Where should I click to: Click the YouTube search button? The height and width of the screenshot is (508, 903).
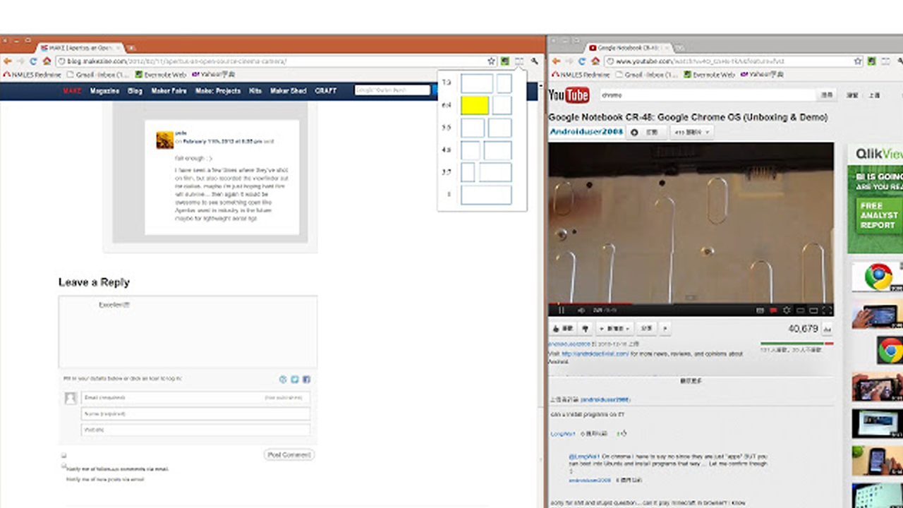pyautogui.click(x=827, y=95)
